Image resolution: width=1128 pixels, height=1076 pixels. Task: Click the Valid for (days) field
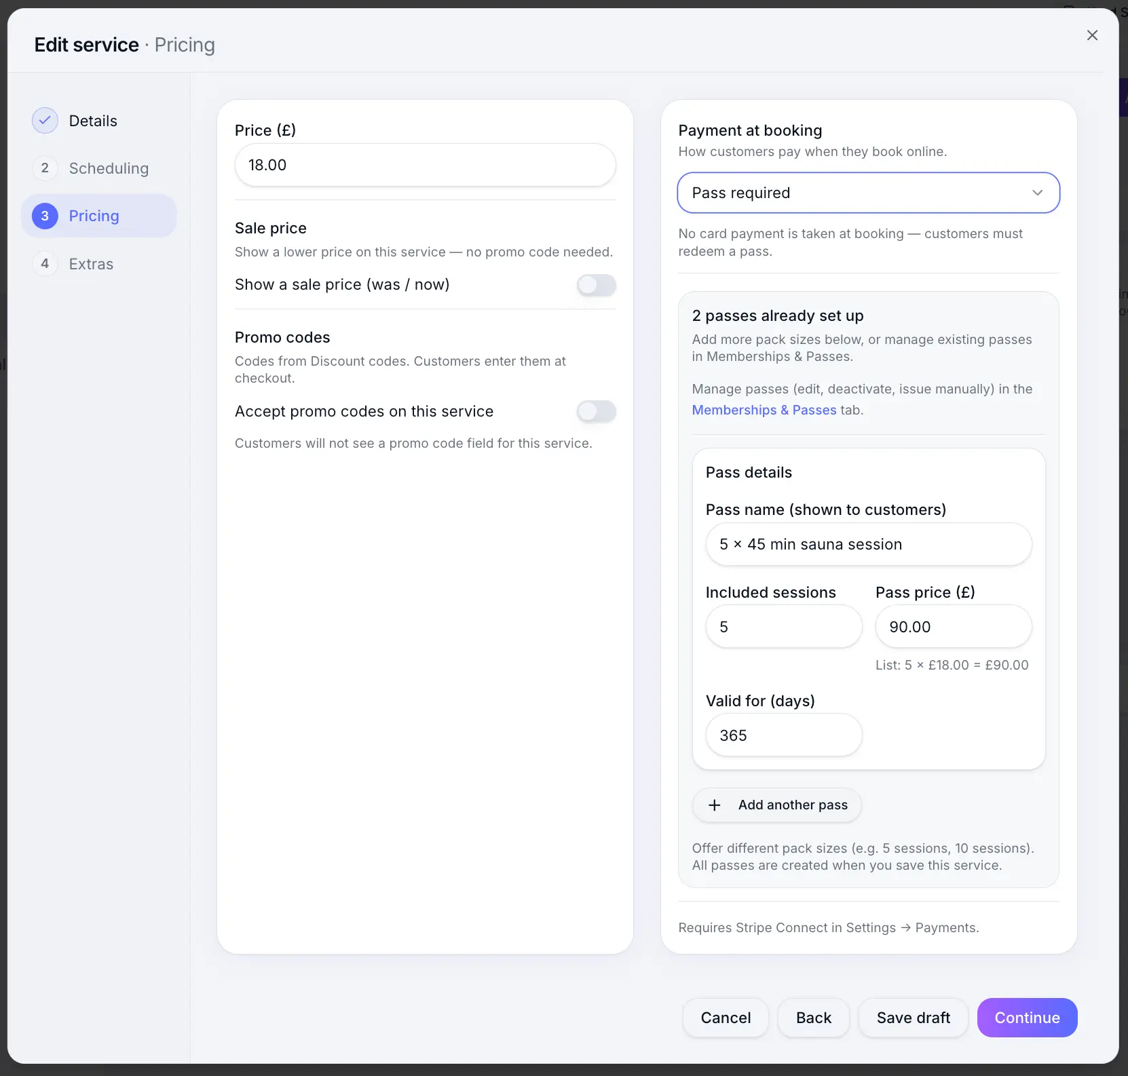pyautogui.click(x=784, y=735)
